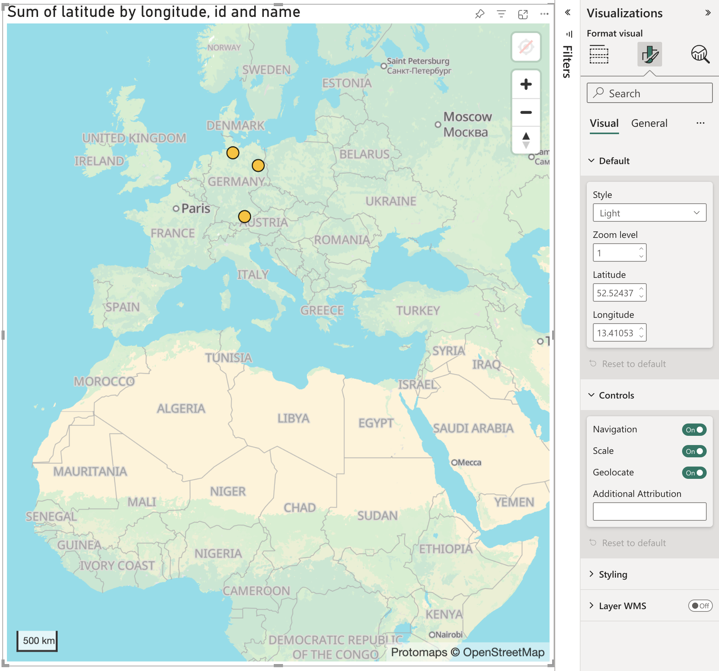The width and height of the screenshot is (719, 671).
Task: Reset map bearing with compass button
Action: (x=526, y=140)
